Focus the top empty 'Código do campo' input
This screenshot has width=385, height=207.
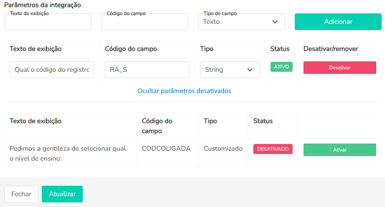coord(145,22)
